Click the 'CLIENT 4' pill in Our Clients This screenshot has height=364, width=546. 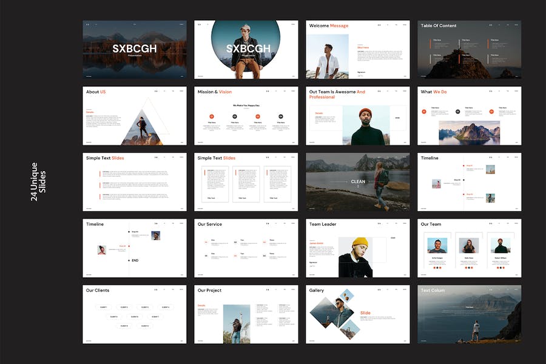click(166, 307)
